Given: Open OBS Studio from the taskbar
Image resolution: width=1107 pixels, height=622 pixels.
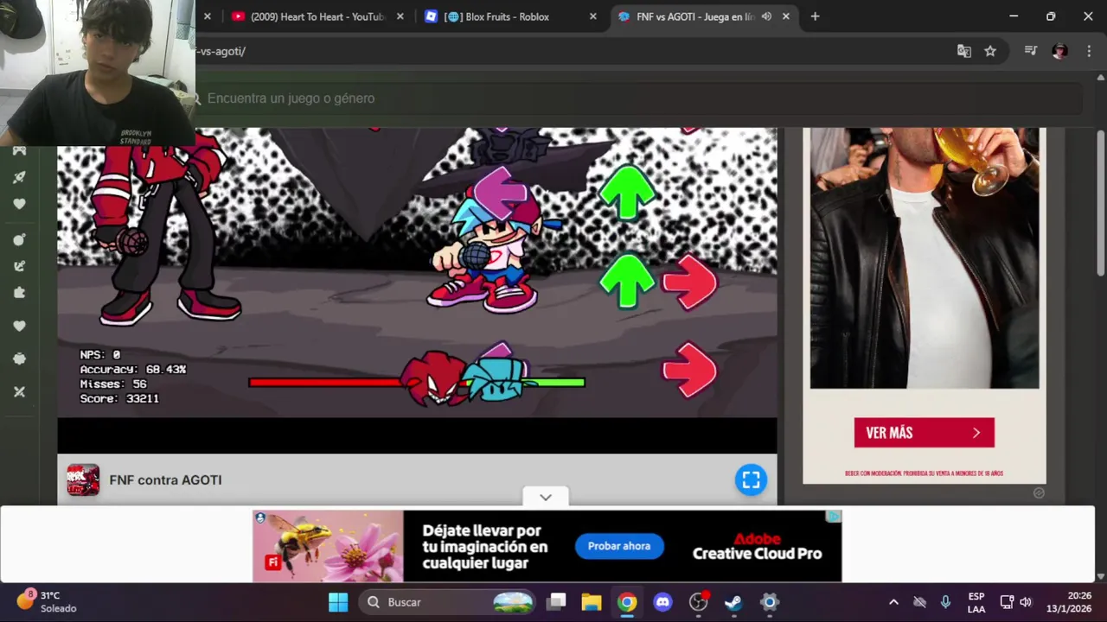Looking at the screenshot, I should [699, 602].
